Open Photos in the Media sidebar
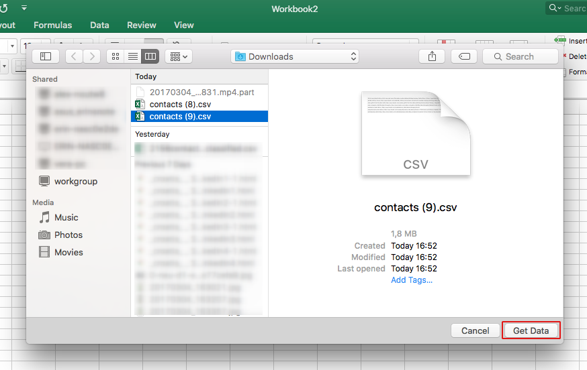Viewport: 587px width, 370px height. click(60, 235)
